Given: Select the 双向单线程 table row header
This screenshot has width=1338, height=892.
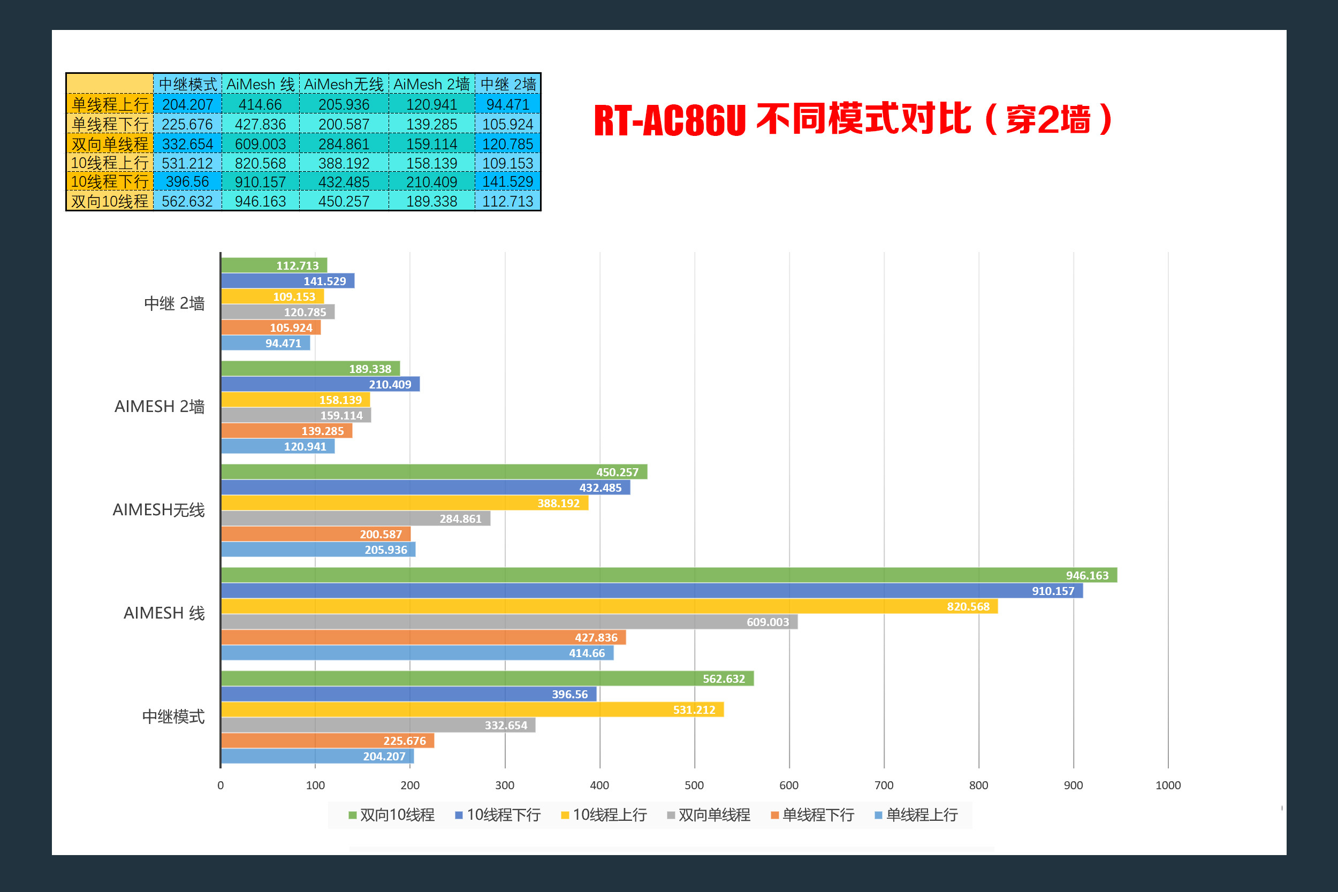Looking at the screenshot, I should click(110, 144).
